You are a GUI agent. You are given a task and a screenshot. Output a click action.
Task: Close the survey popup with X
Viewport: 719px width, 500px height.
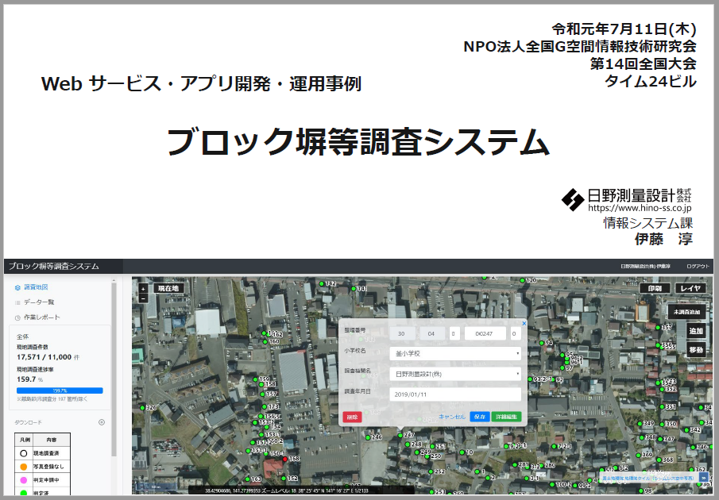(x=524, y=323)
